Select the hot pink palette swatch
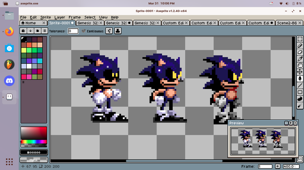The image size is (304, 170). coord(29,77)
